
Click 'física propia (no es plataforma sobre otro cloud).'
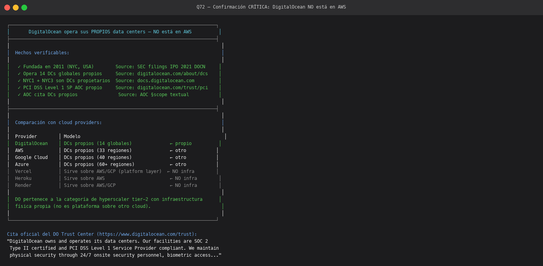[x=83, y=206]
